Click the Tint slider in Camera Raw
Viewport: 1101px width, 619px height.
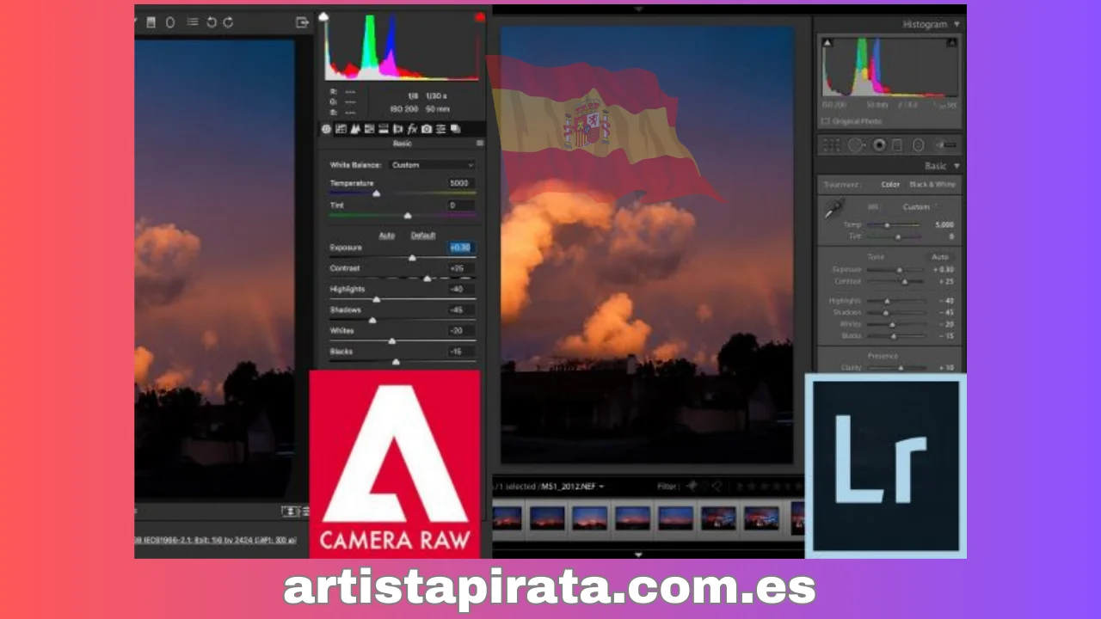click(x=402, y=216)
